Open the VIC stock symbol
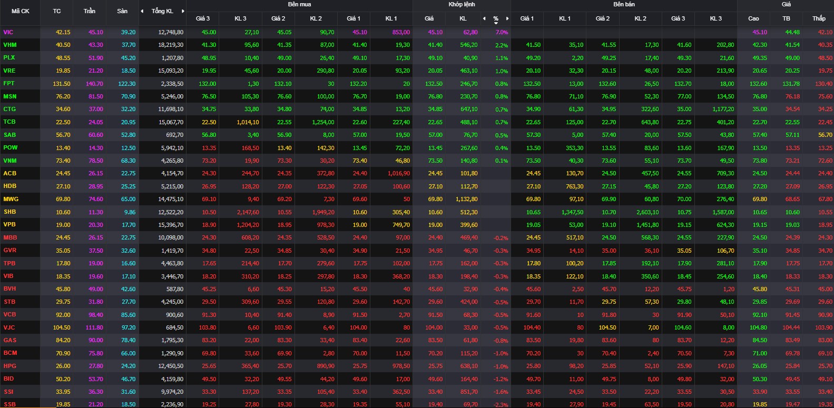This screenshot has width=834, height=408. tap(8, 32)
